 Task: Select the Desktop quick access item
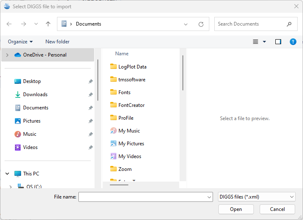(x=32, y=81)
